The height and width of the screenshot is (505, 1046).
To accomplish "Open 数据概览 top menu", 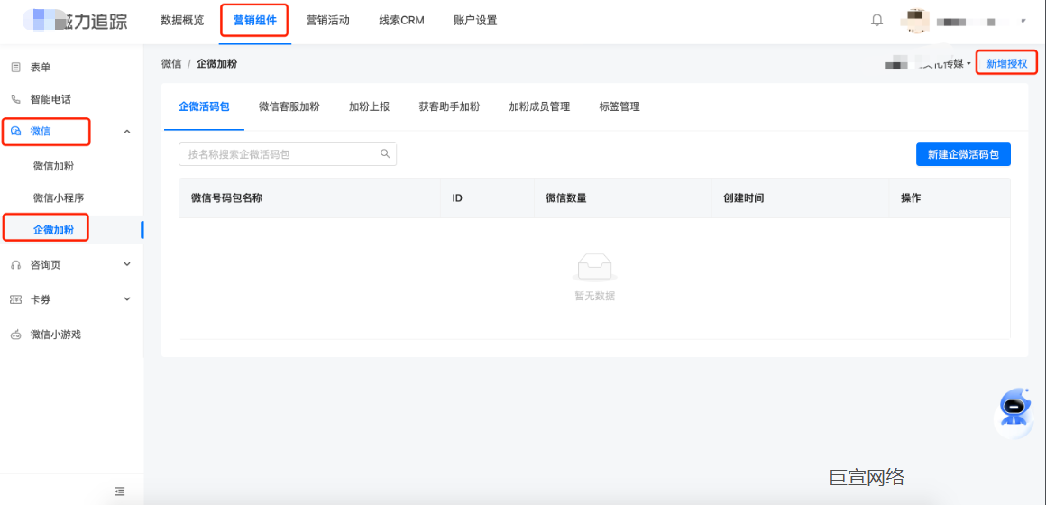I will pos(182,20).
